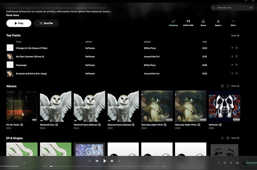Open the play queue icon
257x170 pixels.
pos(219,163)
